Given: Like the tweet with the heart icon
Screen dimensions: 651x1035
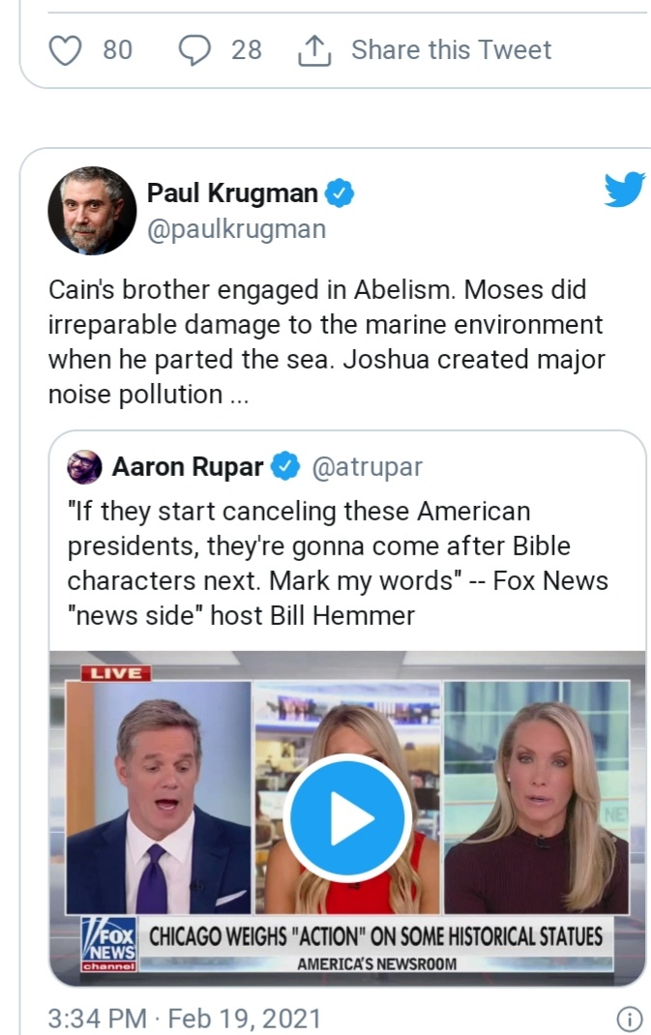Looking at the screenshot, I should (x=66, y=50).
